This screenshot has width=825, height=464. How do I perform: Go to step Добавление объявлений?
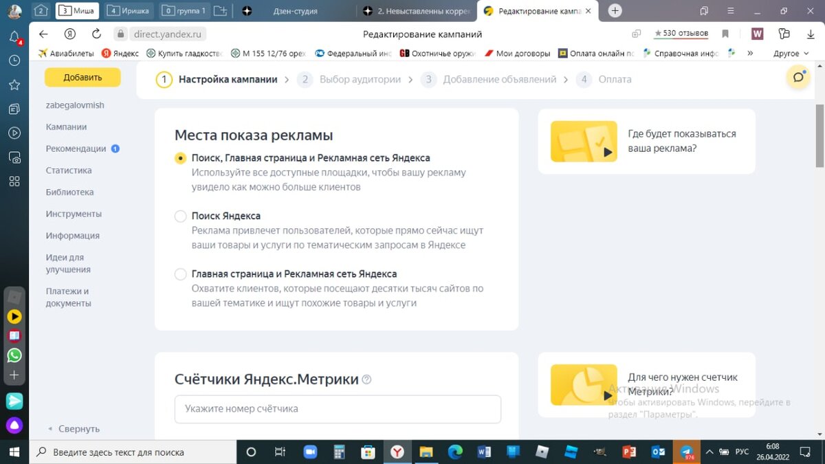(488, 79)
